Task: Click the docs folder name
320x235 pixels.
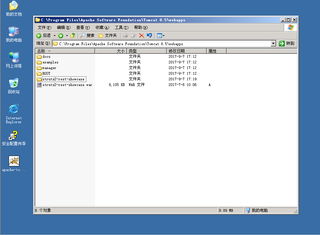Action: pyautogui.click(x=47, y=57)
